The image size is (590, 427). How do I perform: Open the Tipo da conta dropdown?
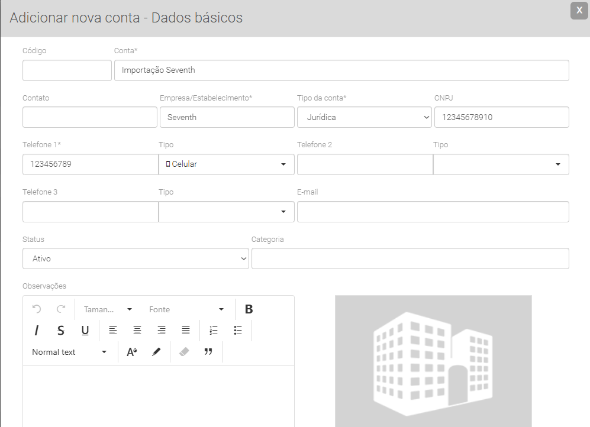point(364,117)
